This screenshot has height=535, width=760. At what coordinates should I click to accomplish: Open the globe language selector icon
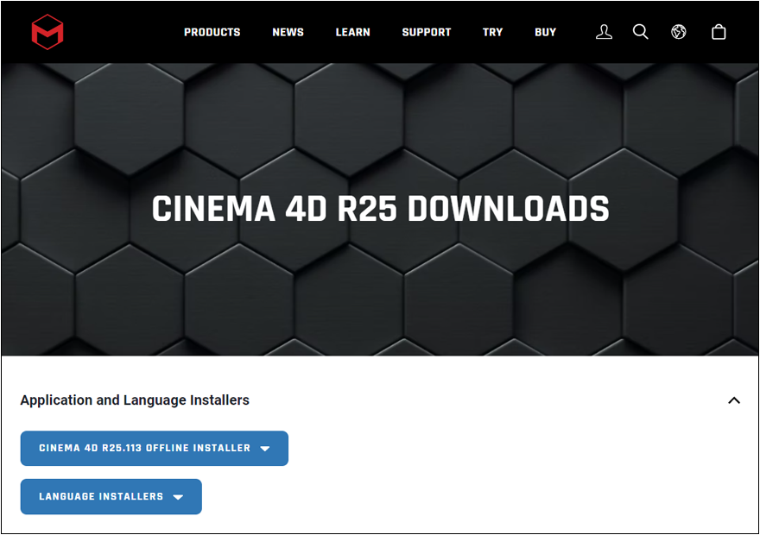click(x=679, y=32)
